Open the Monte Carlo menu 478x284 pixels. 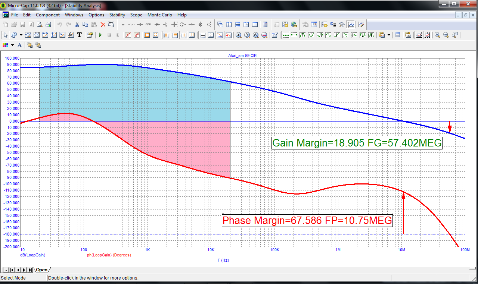pyautogui.click(x=160, y=15)
